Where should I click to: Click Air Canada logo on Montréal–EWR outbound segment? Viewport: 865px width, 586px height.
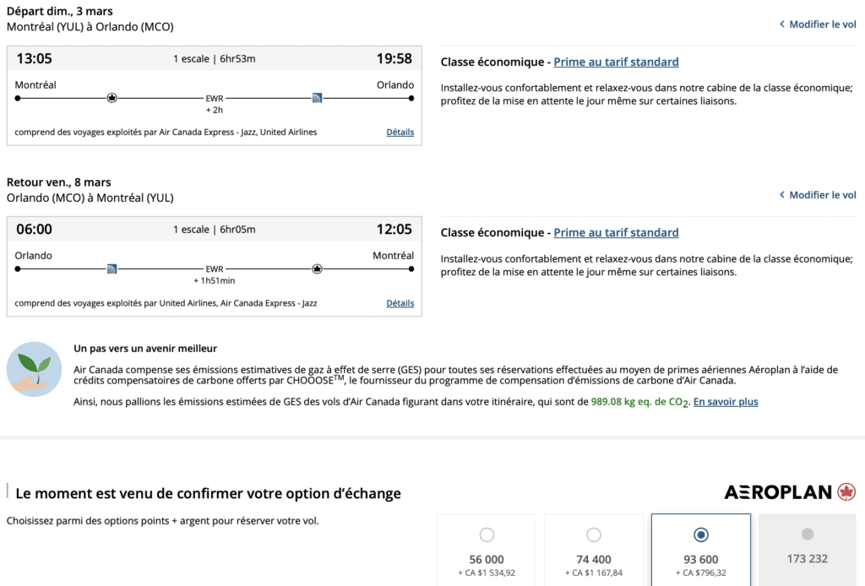tap(112, 98)
